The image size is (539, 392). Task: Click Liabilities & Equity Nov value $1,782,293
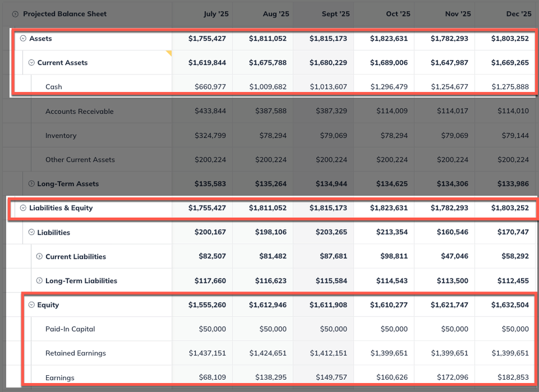(x=449, y=208)
